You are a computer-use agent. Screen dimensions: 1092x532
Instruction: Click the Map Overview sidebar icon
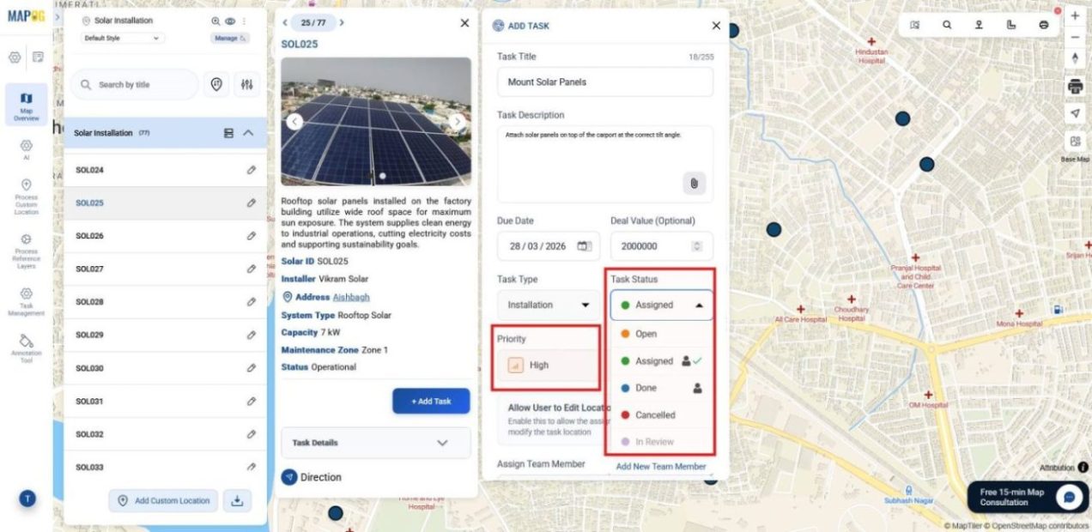click(26, 105)
